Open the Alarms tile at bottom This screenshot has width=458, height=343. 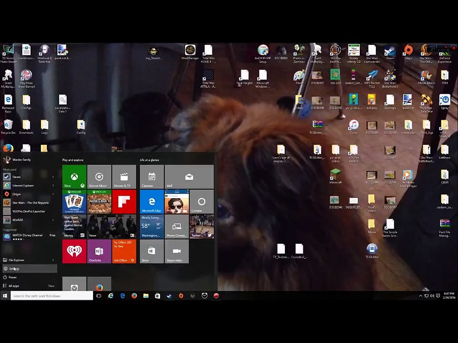tap(74, 284)
